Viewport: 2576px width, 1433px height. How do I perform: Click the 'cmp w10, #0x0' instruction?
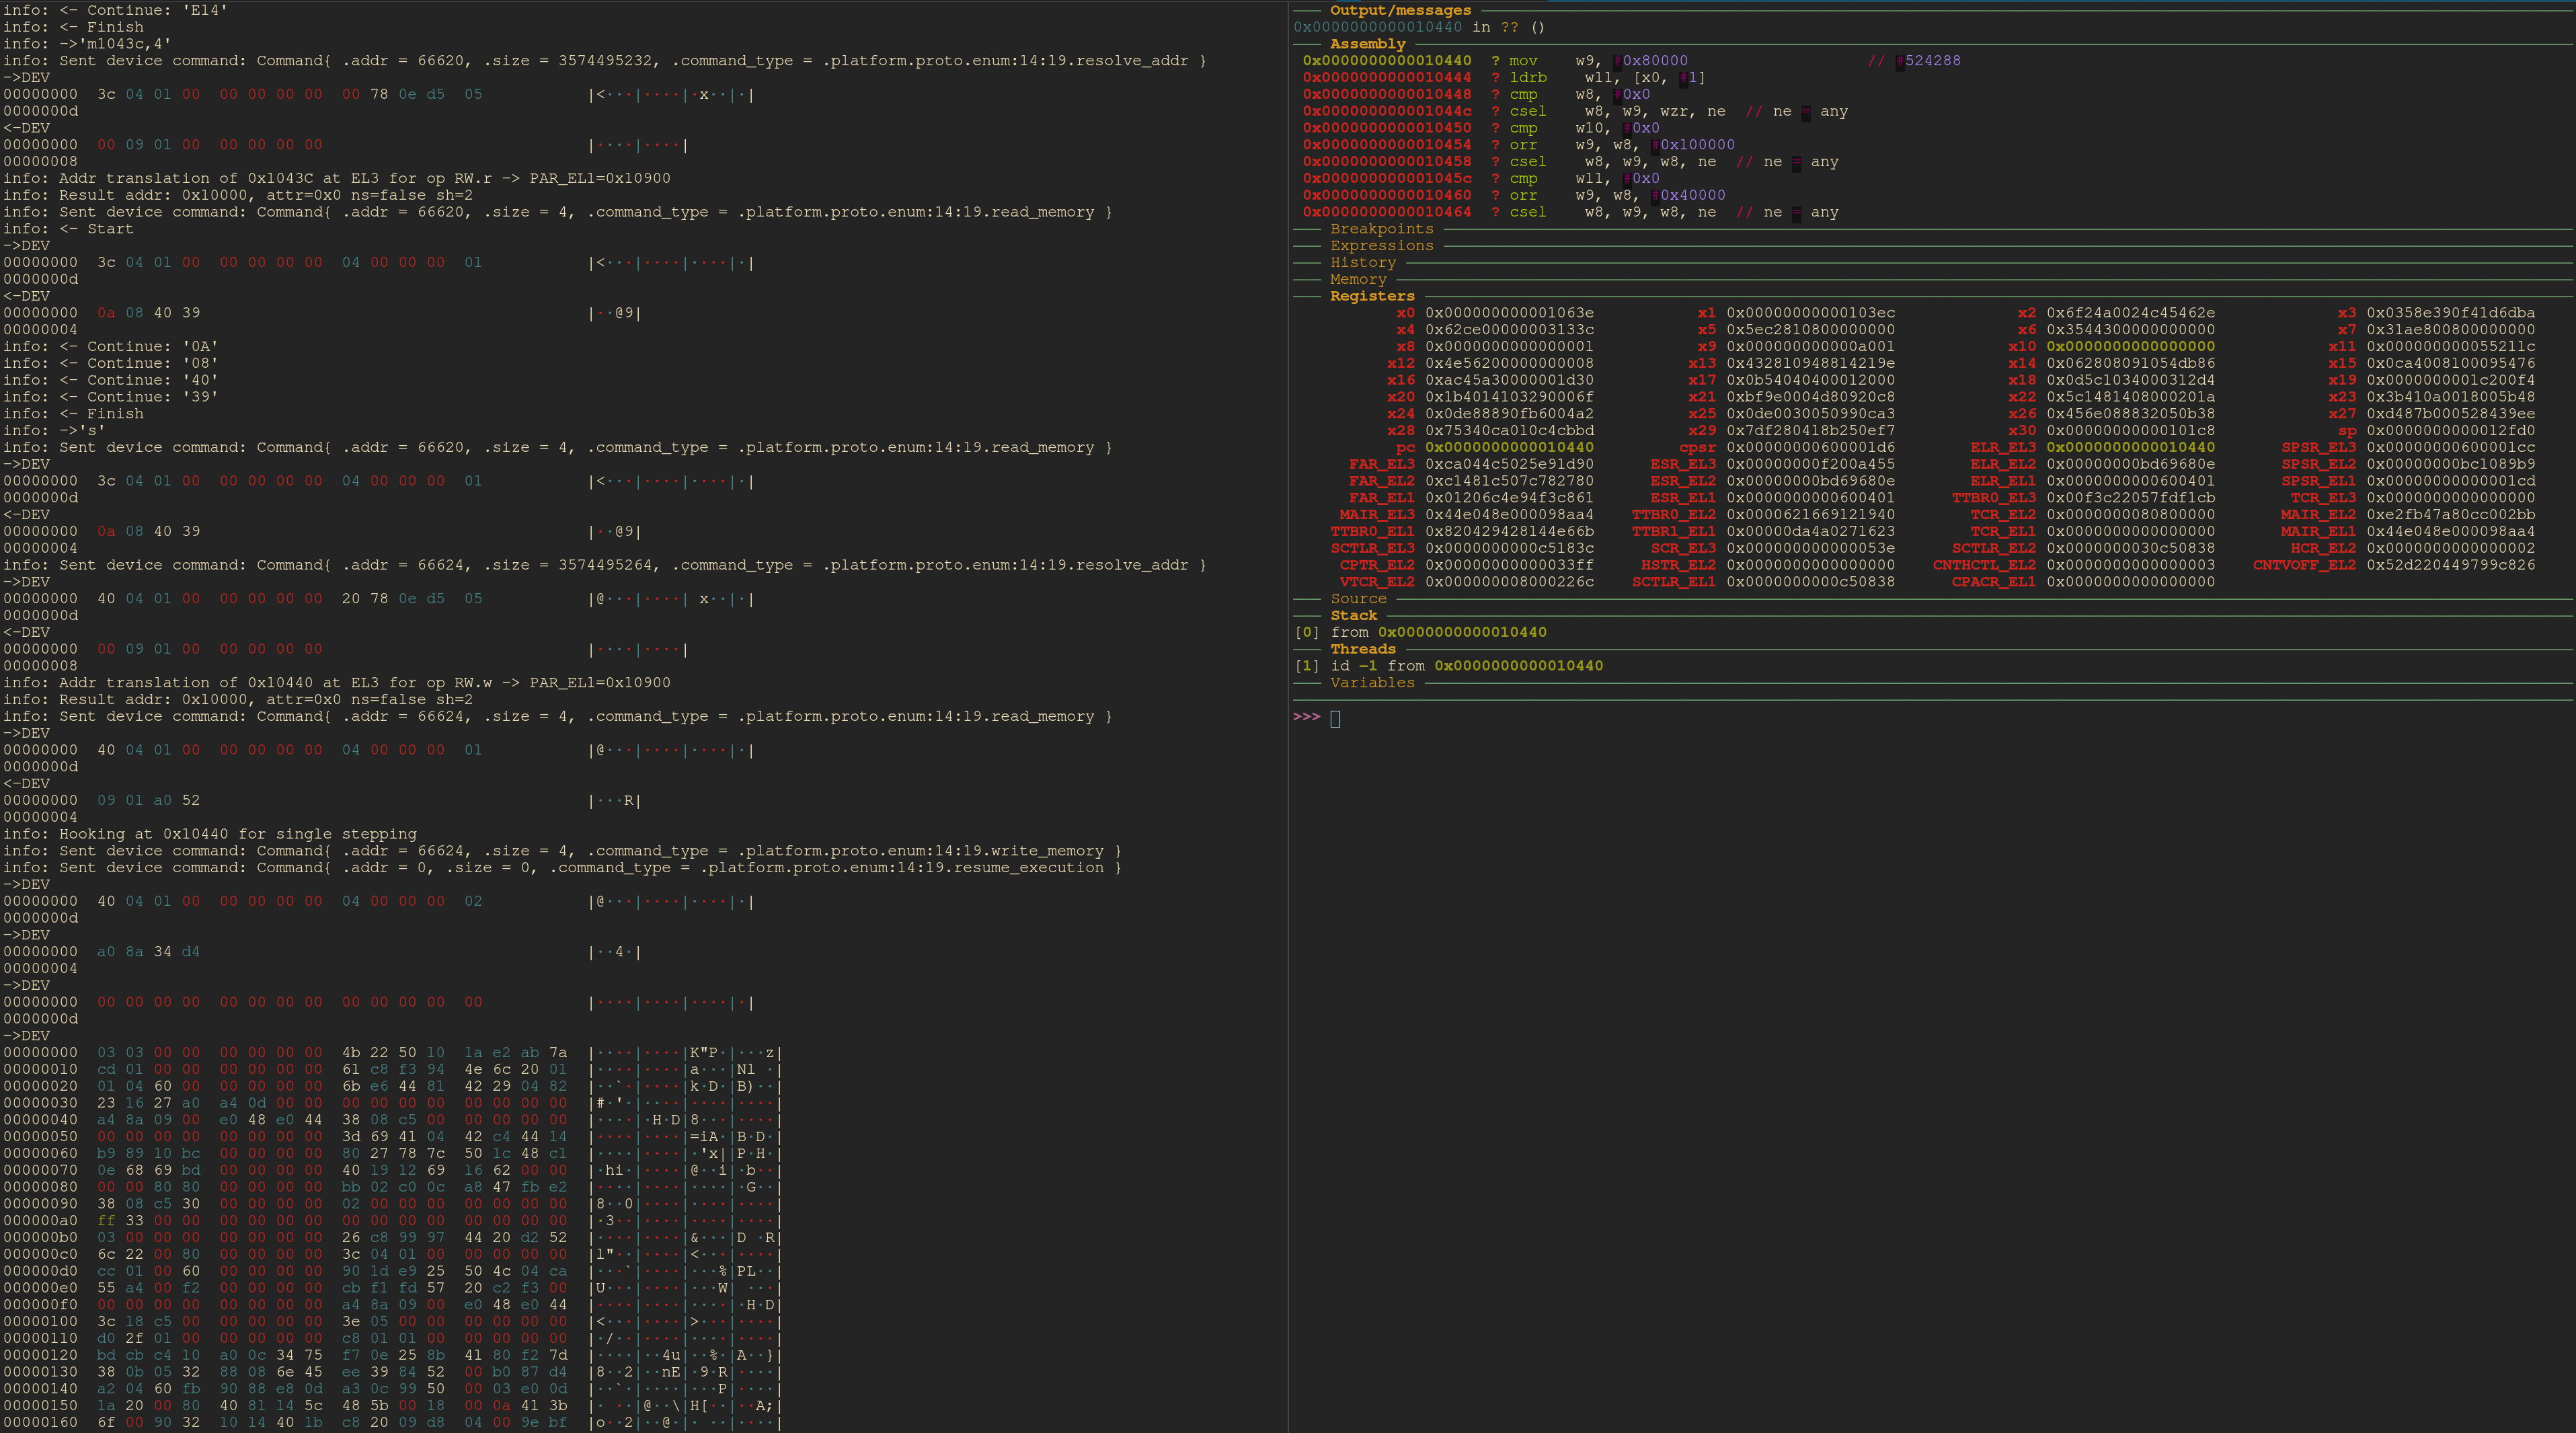(1584, 128)
